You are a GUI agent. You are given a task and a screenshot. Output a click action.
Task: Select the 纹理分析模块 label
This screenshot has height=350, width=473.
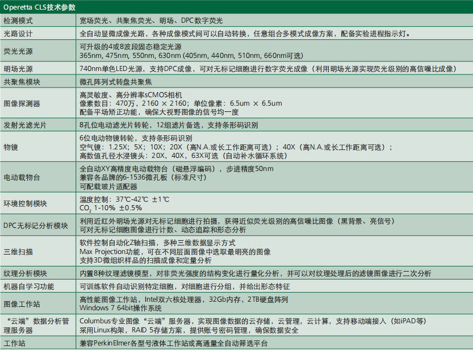pyautogui.click(x=34, y=273)
